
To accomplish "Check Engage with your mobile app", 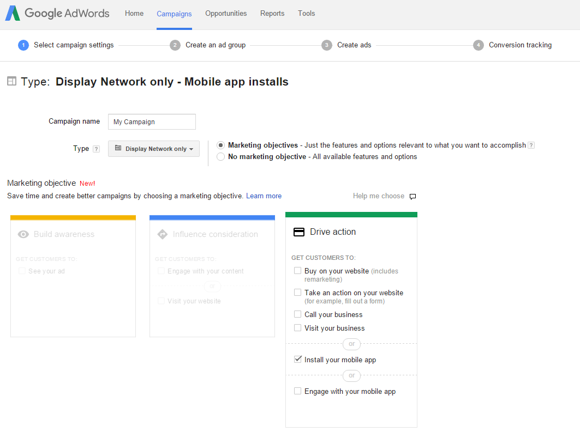I will tap(297, 391).
